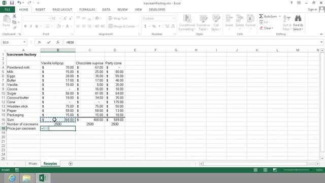Open the REVIEW tab

point(122,10)
